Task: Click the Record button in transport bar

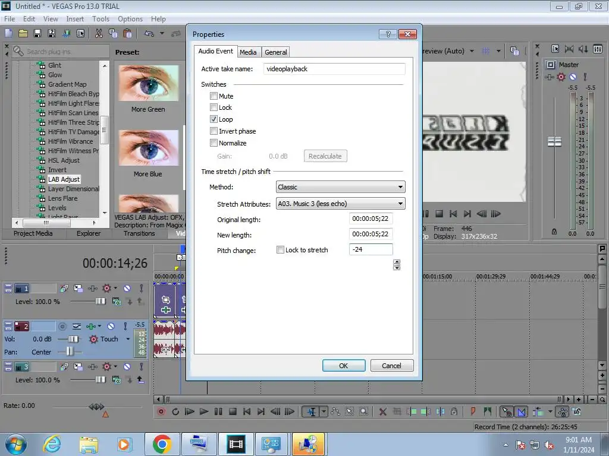Action: click(161, 411)
